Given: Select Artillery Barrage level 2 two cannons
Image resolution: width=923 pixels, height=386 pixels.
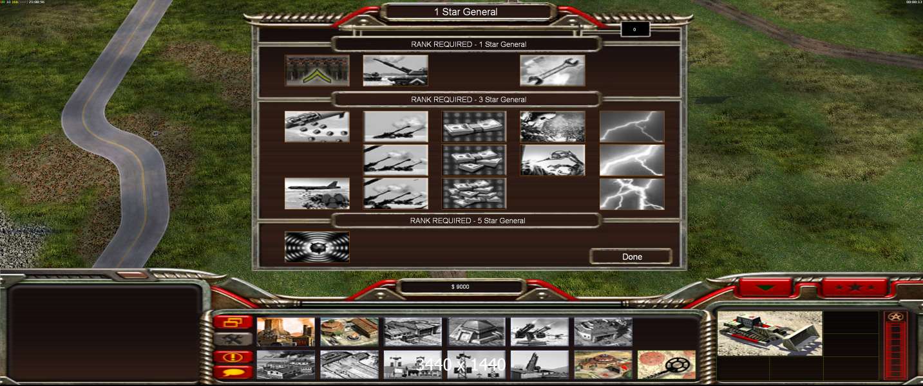Looking at the screenshot, I should click(x=395, y=160).
